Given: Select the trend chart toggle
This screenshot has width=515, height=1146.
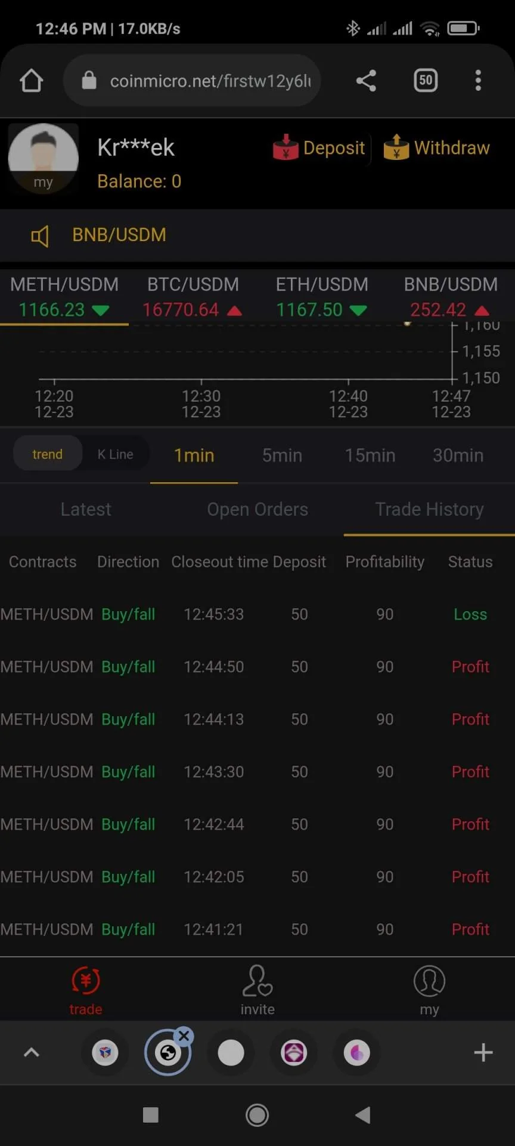Looking at the screenshot, I should [48, 454].
